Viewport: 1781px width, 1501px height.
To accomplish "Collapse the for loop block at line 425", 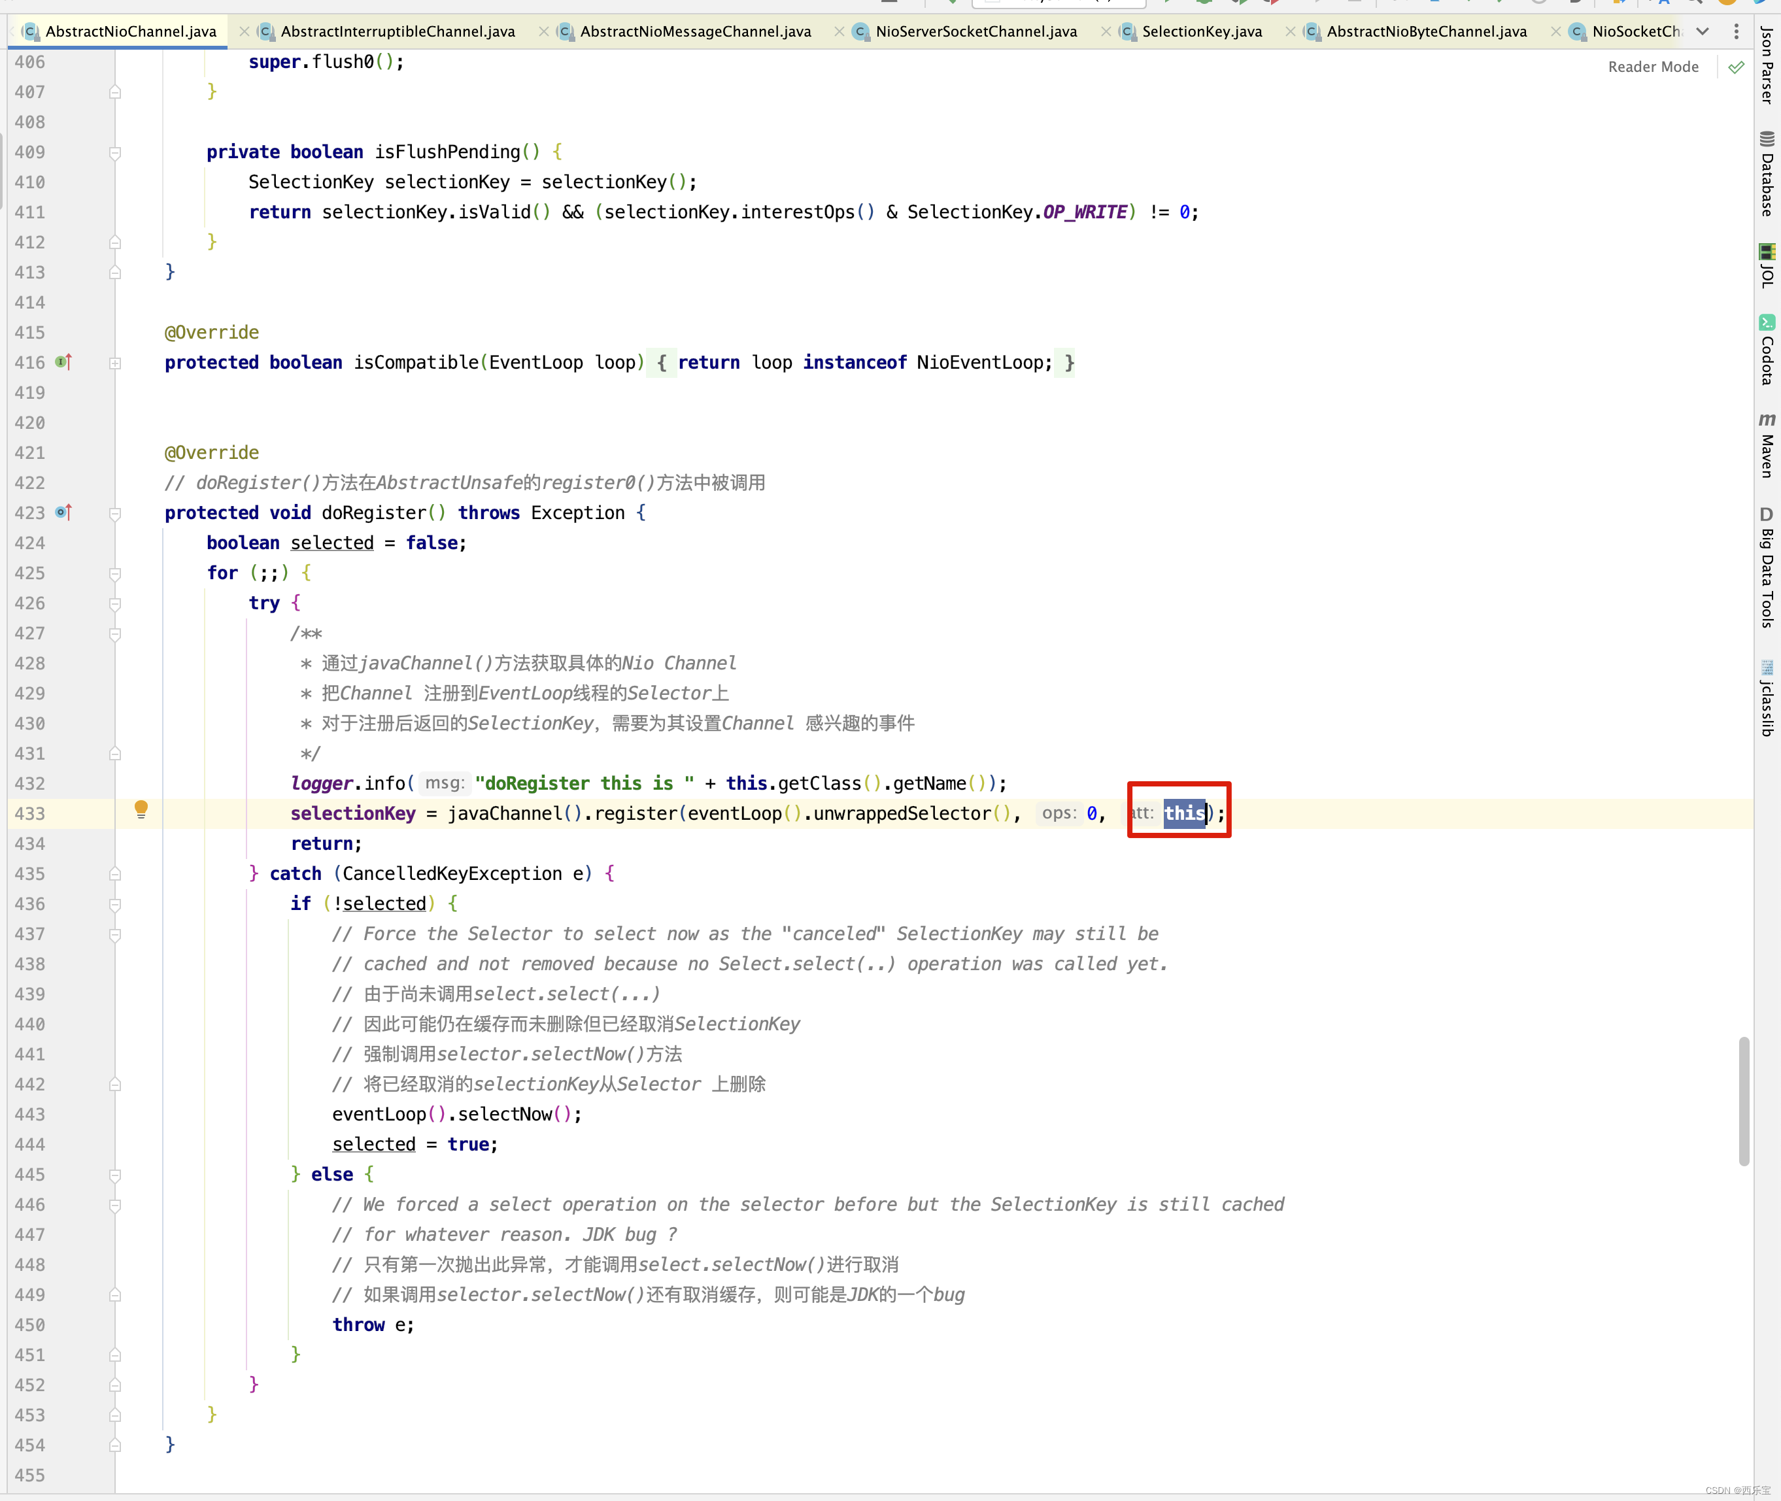I will coord(115,575).
